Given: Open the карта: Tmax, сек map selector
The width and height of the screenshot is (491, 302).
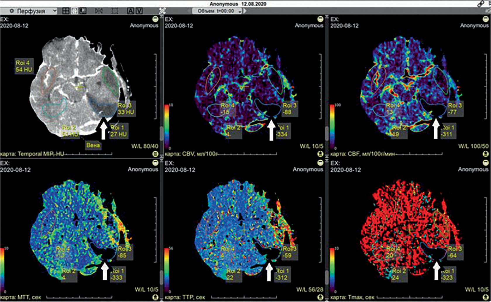Looking at the screenshot, I should click(x=353, y=298).
